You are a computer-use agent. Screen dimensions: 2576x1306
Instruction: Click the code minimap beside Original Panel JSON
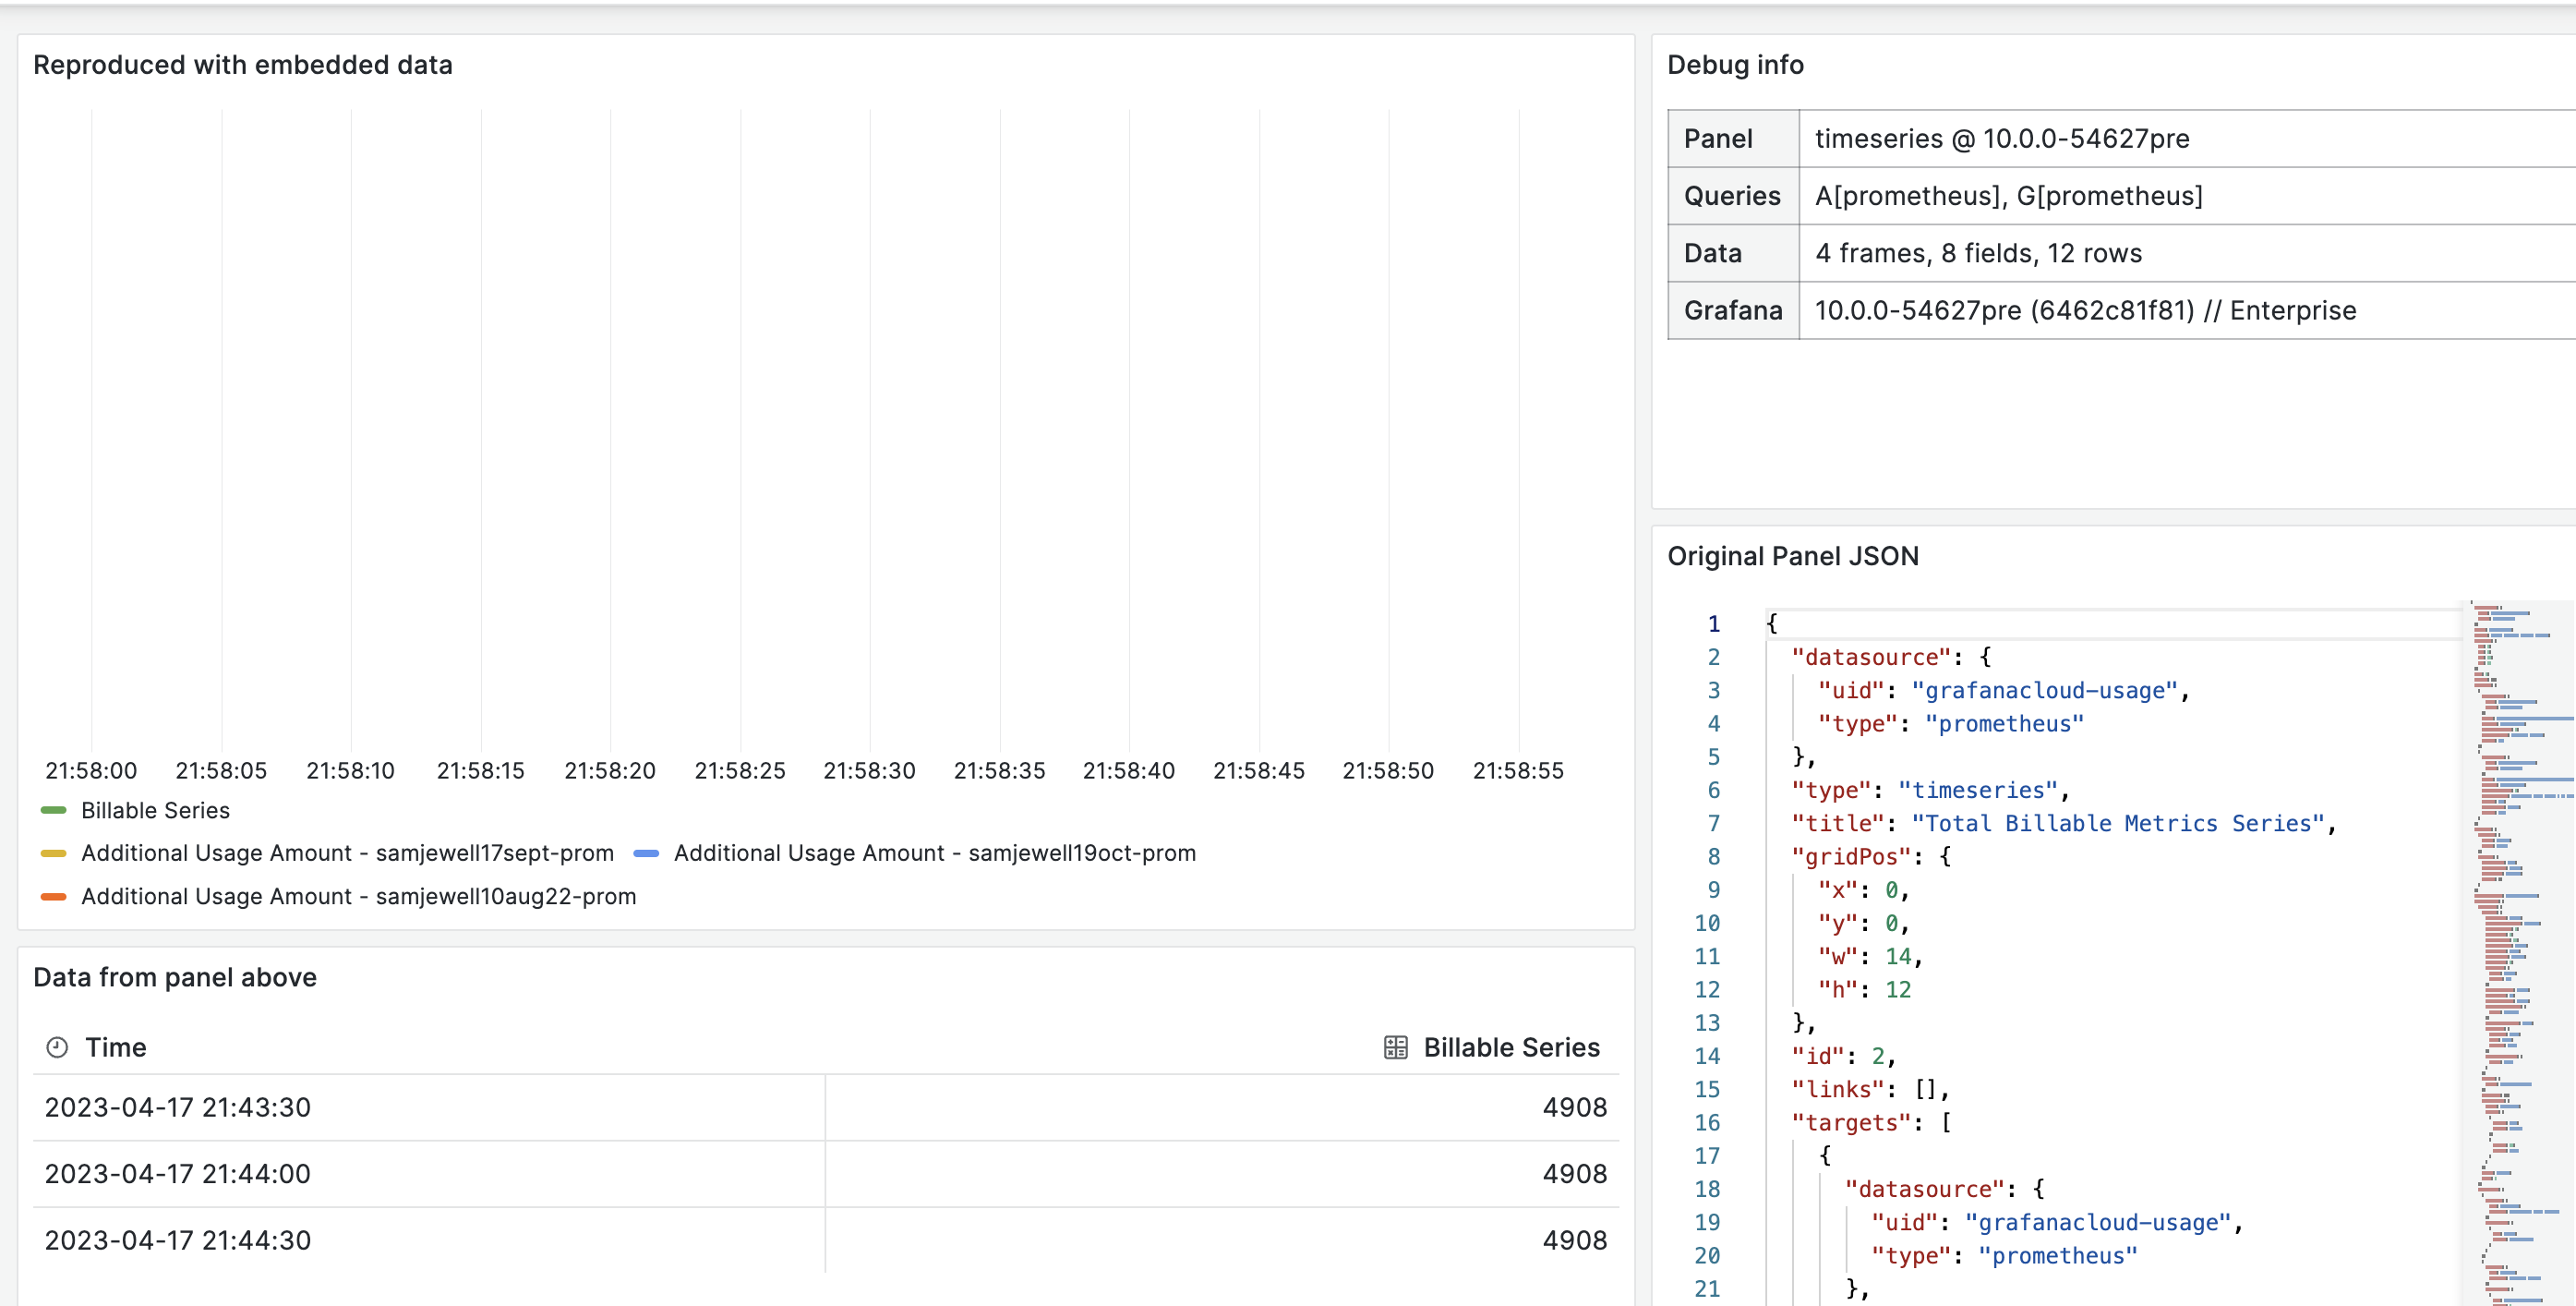pyautogui.click(x=2510, y=950)
